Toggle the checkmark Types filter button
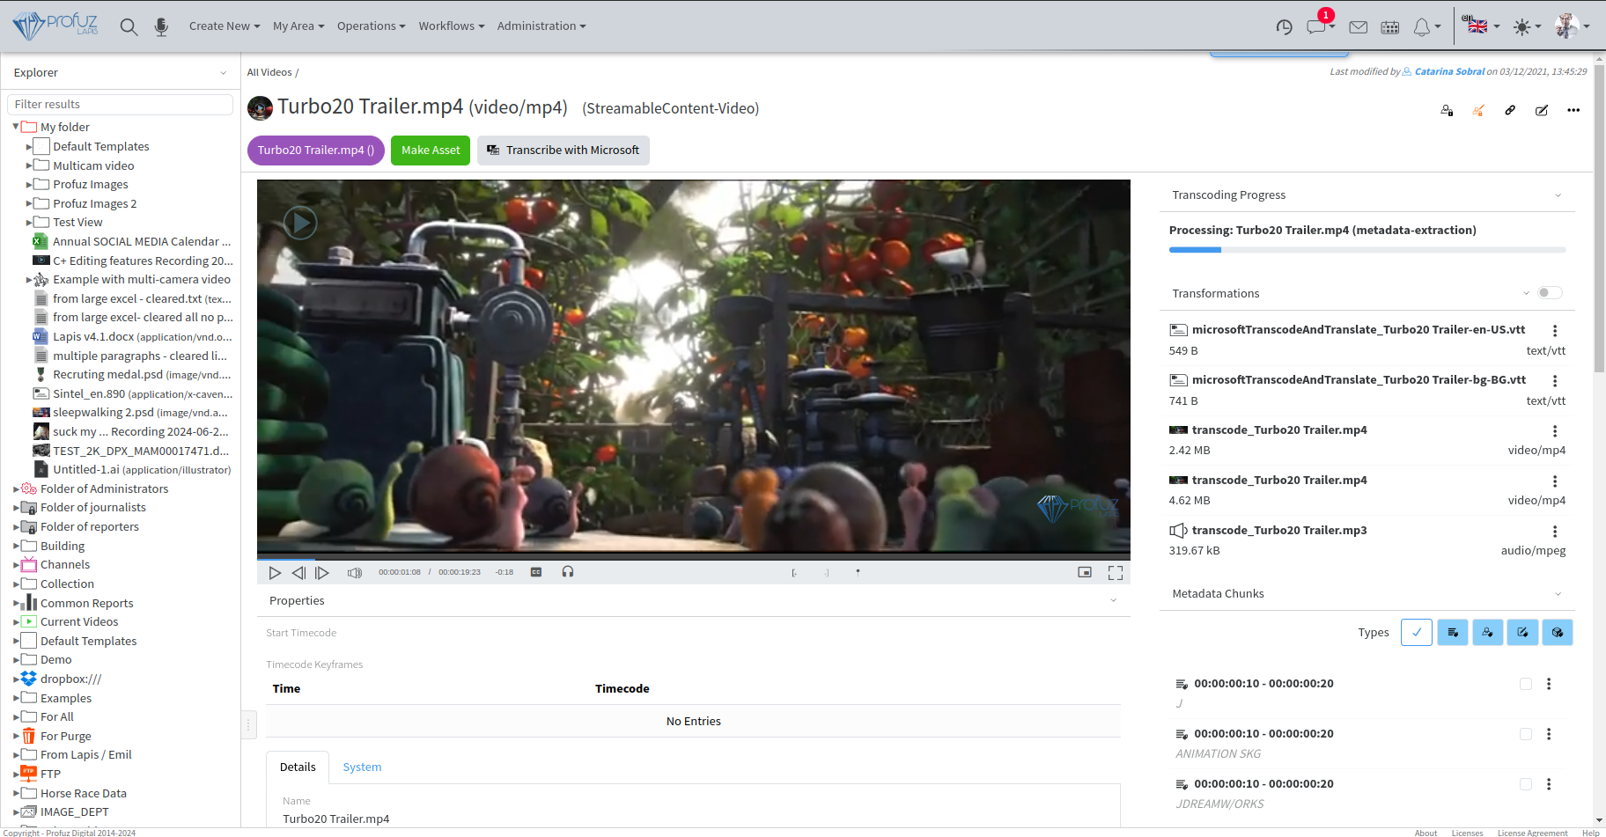Viewport: 1606px width, 837px height. [x=1417, y=633]
